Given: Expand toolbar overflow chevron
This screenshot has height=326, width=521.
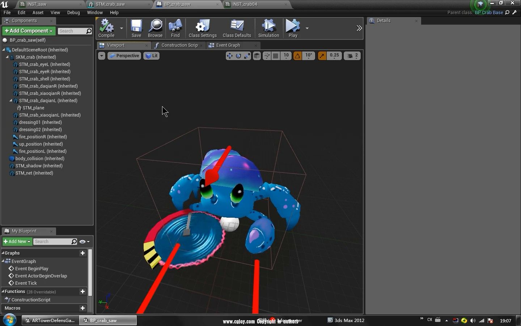Looking at the screenshot, I should pyautogui.click(x=359, y=28).
